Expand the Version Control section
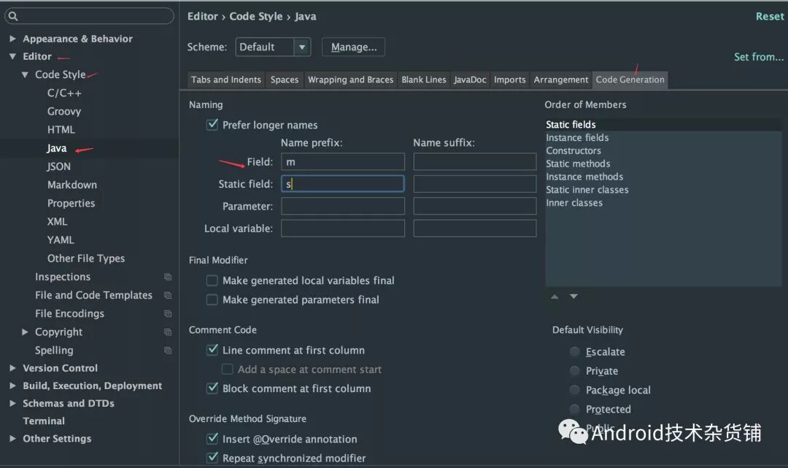 12,367
